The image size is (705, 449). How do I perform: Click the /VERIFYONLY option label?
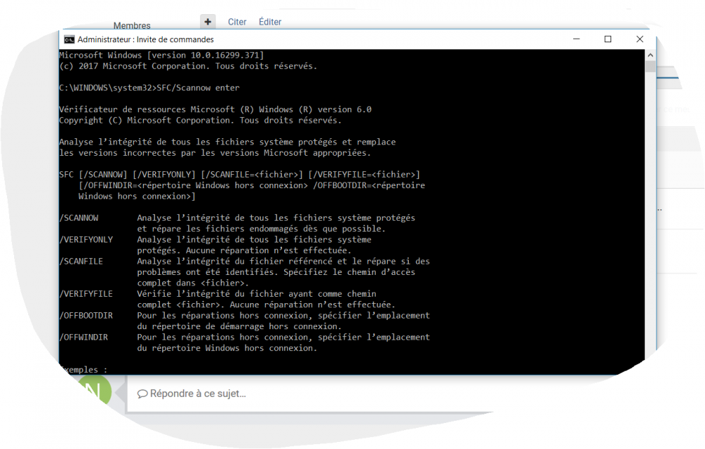pyautogui.click(x=86, y=240)
